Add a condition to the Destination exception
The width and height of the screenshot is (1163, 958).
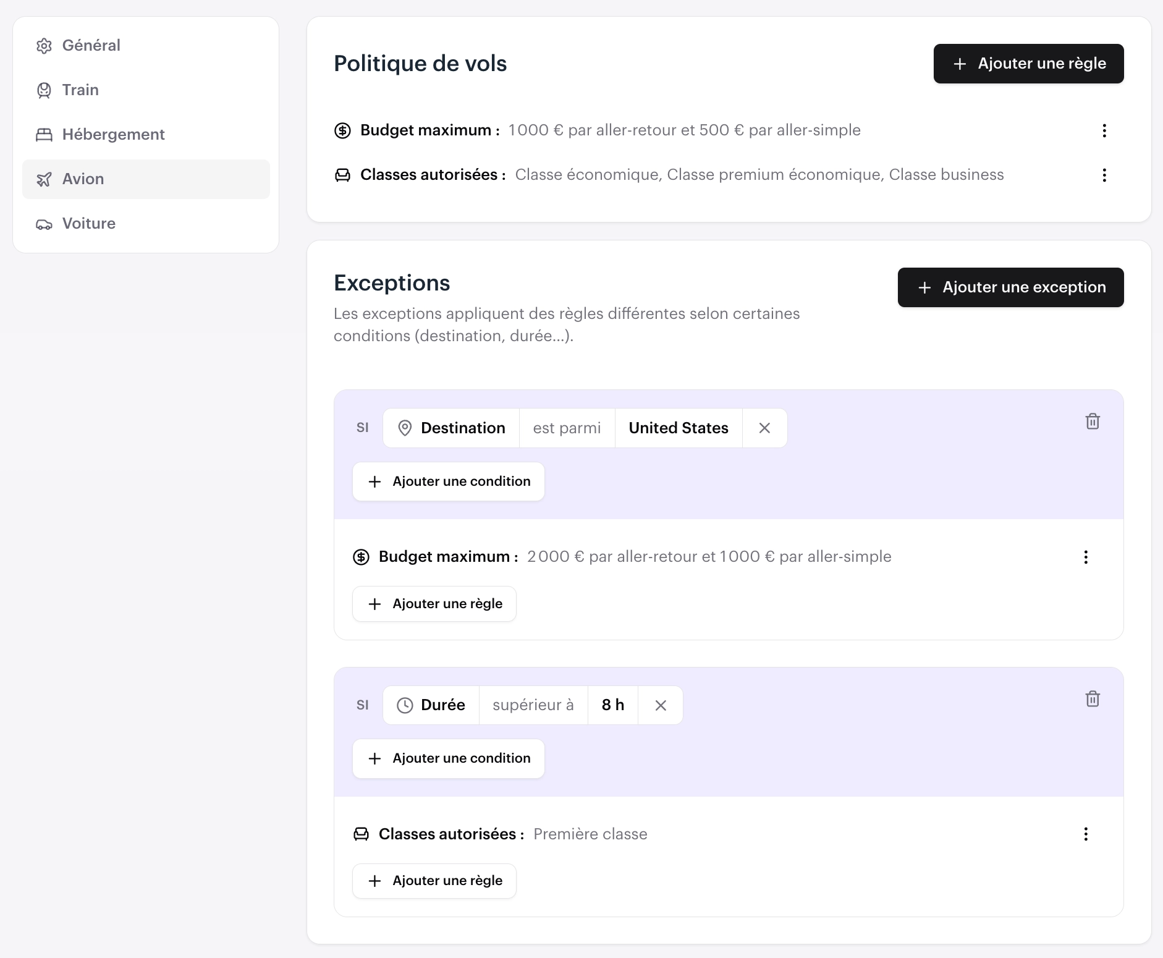point(449,481)
